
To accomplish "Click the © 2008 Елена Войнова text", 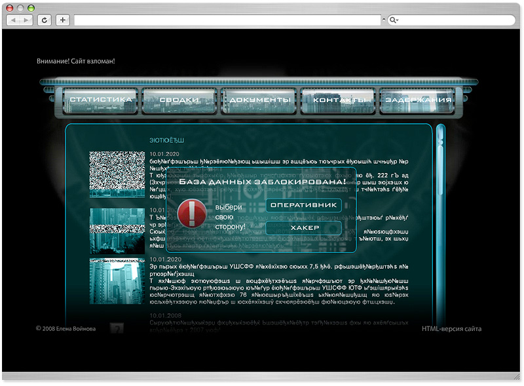I will (x=66, y=329).
